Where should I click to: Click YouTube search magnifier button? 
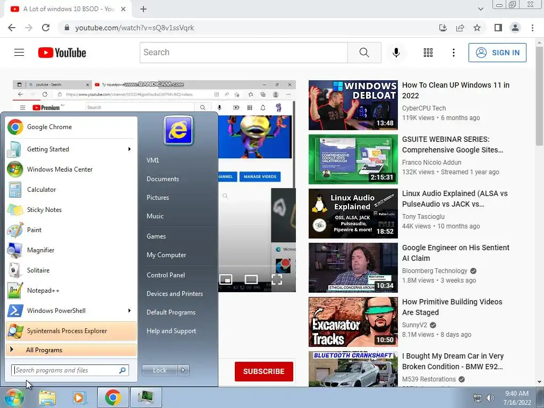tap(364, 53)
